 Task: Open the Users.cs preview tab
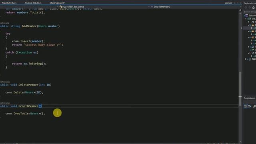(228, 3)
